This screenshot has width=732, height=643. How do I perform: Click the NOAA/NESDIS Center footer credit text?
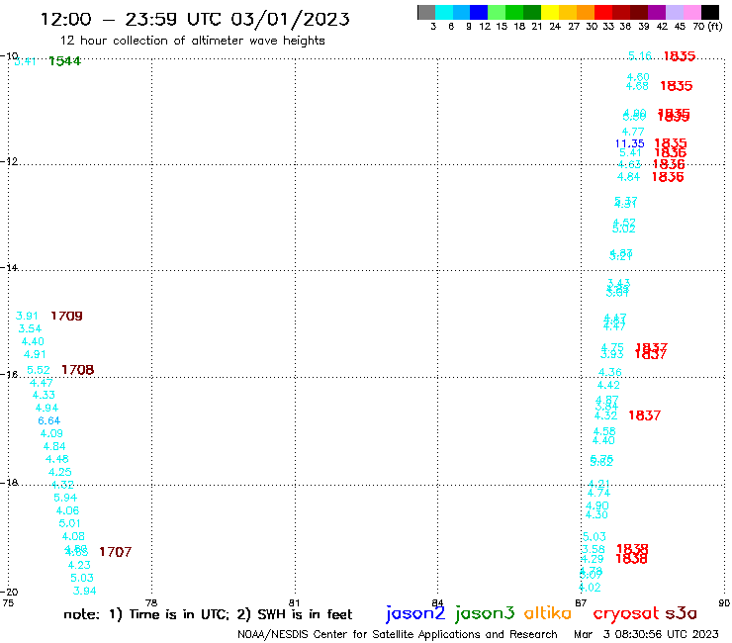coord(398,634)
